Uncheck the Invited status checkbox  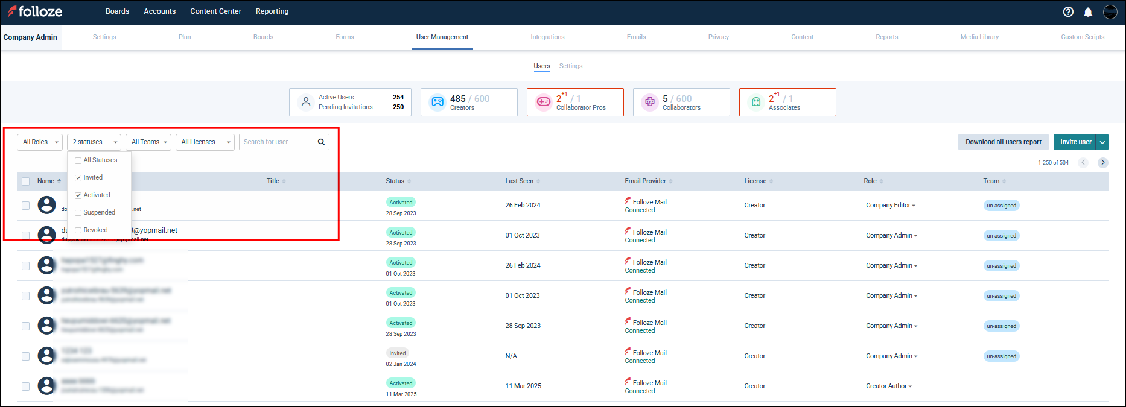click(78, 178)
